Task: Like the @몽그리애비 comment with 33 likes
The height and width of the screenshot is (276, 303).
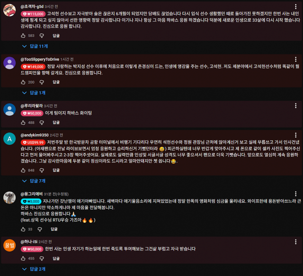Action: coord(23,229)
